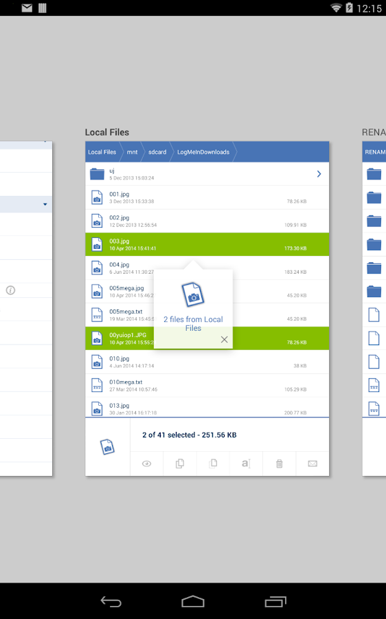The height and width of the screenshot is (619, 386).
Task: Tap the Android recent apps button
Action: click(x=275, y=601)
